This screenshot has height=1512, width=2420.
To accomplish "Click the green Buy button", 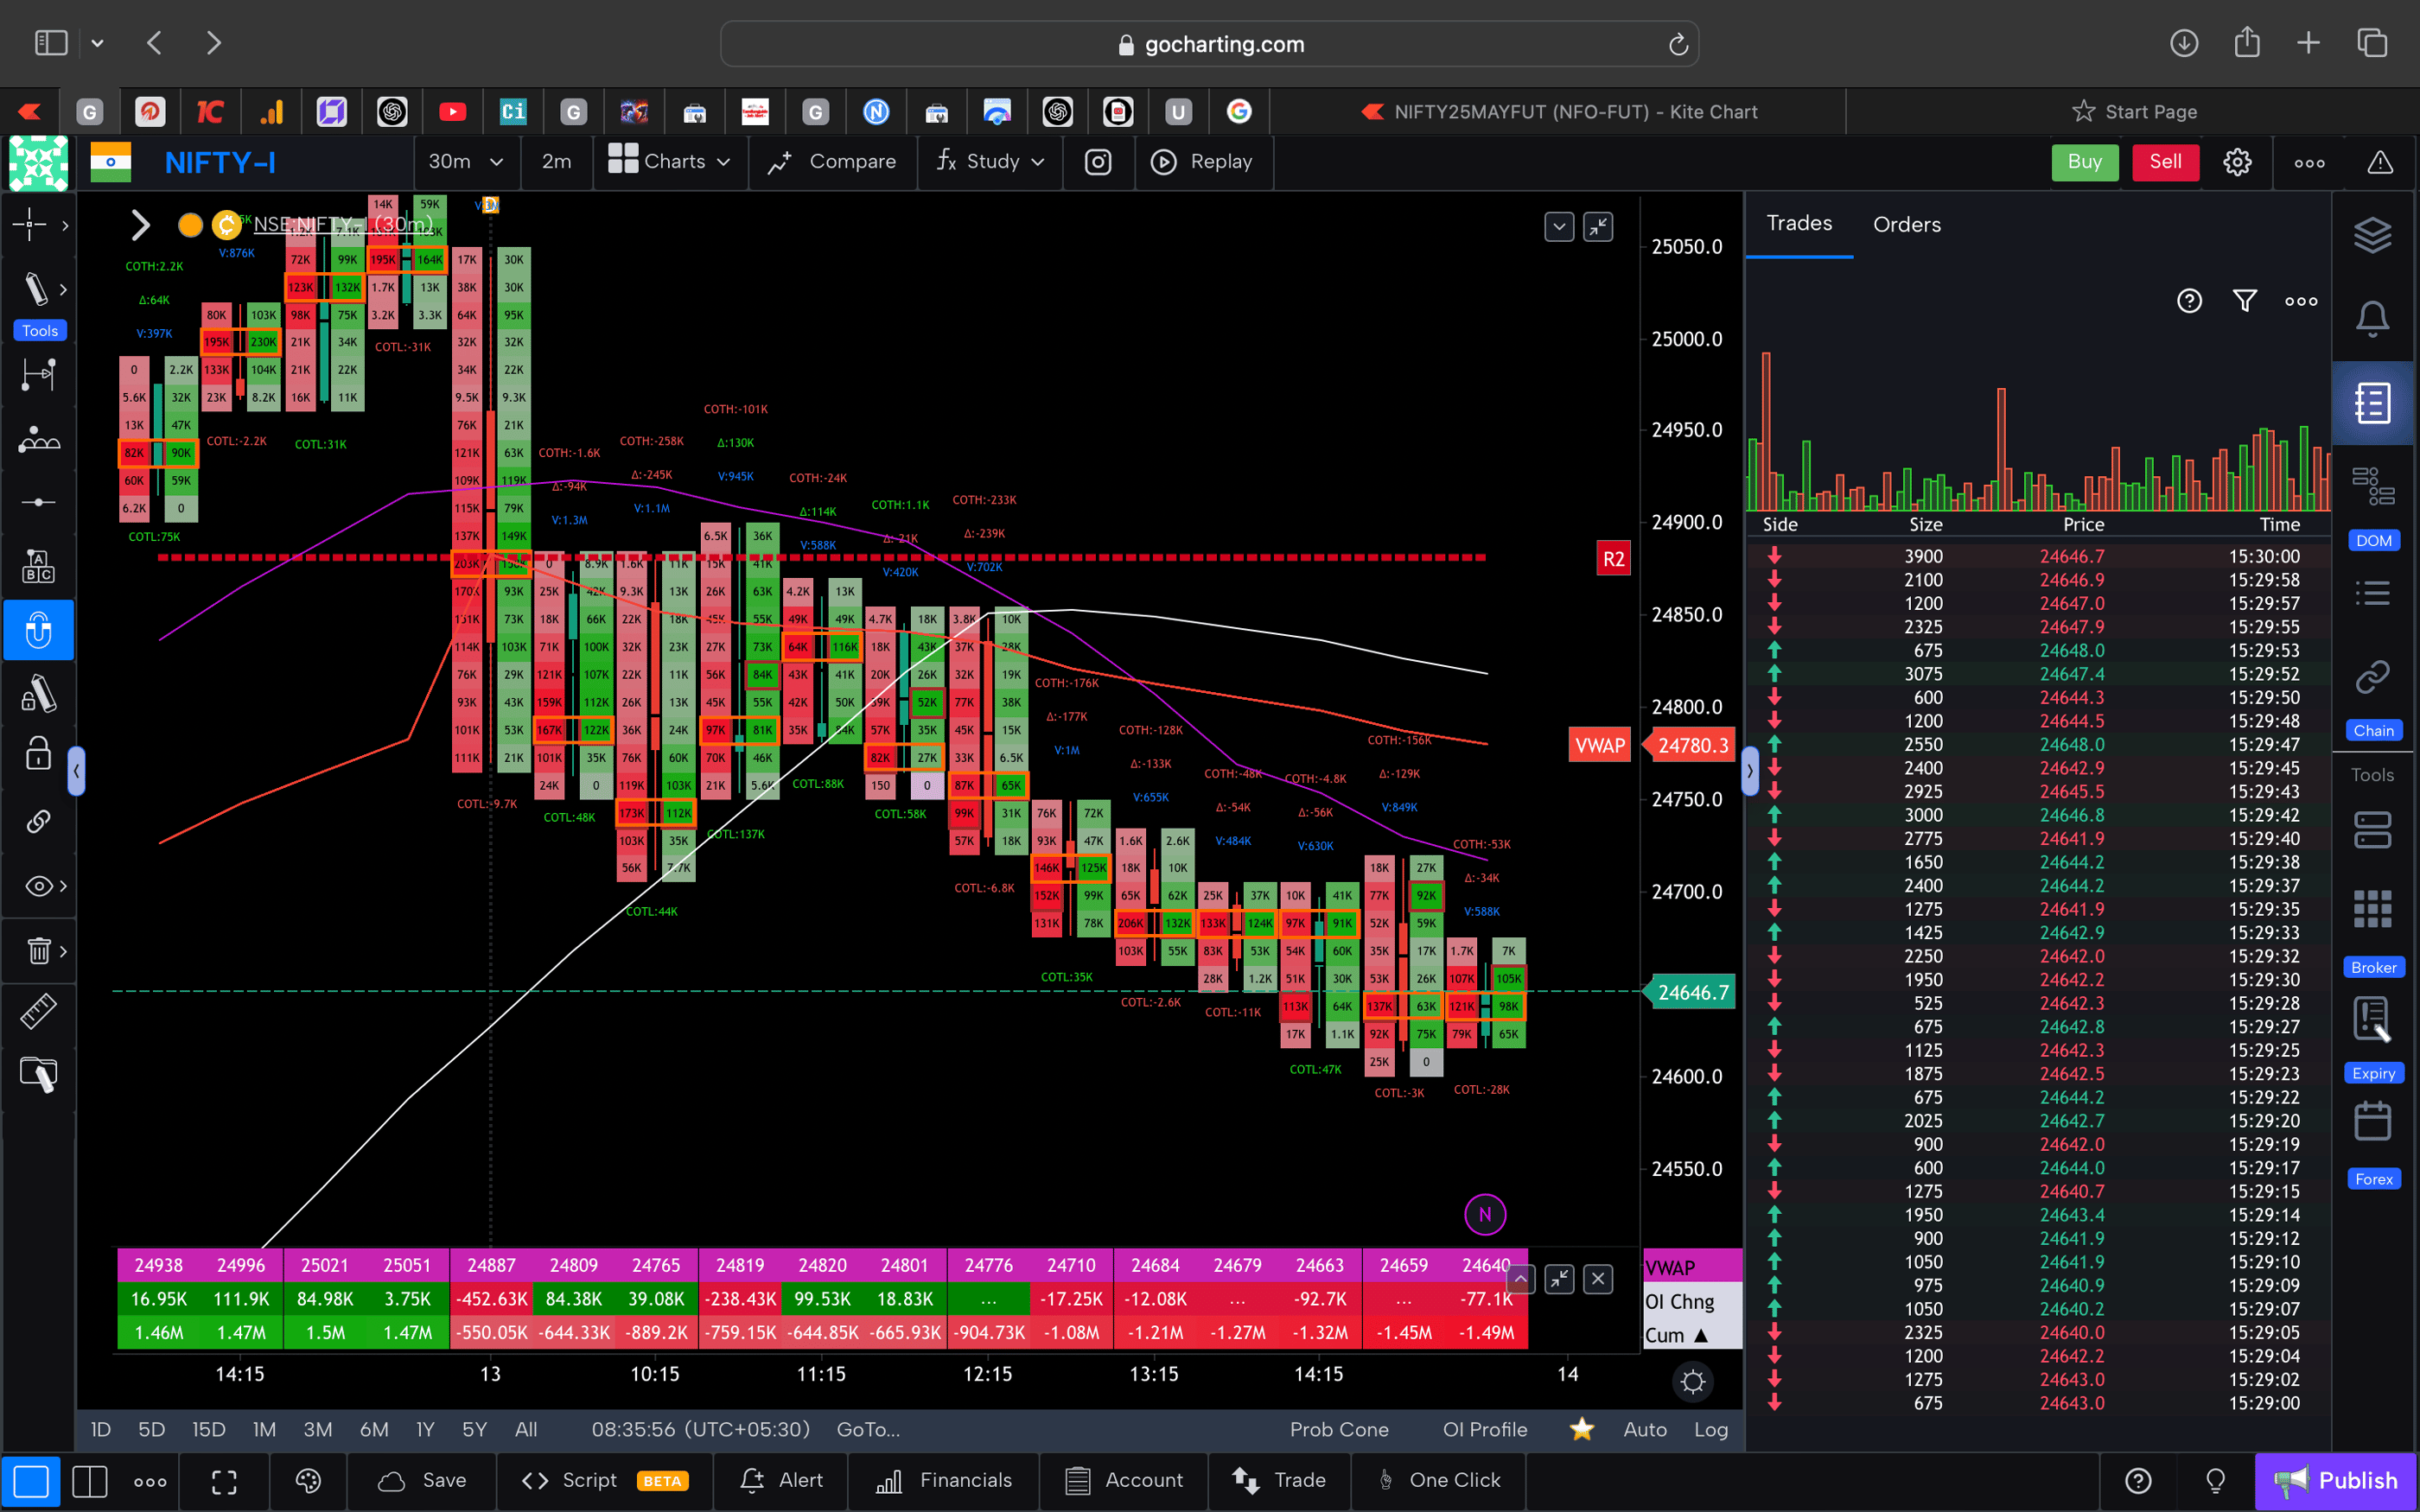I will coord(2084,161).
